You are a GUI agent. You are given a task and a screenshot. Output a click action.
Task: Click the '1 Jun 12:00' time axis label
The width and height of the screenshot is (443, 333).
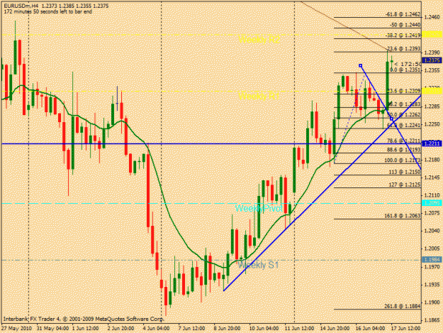(85, 329)
